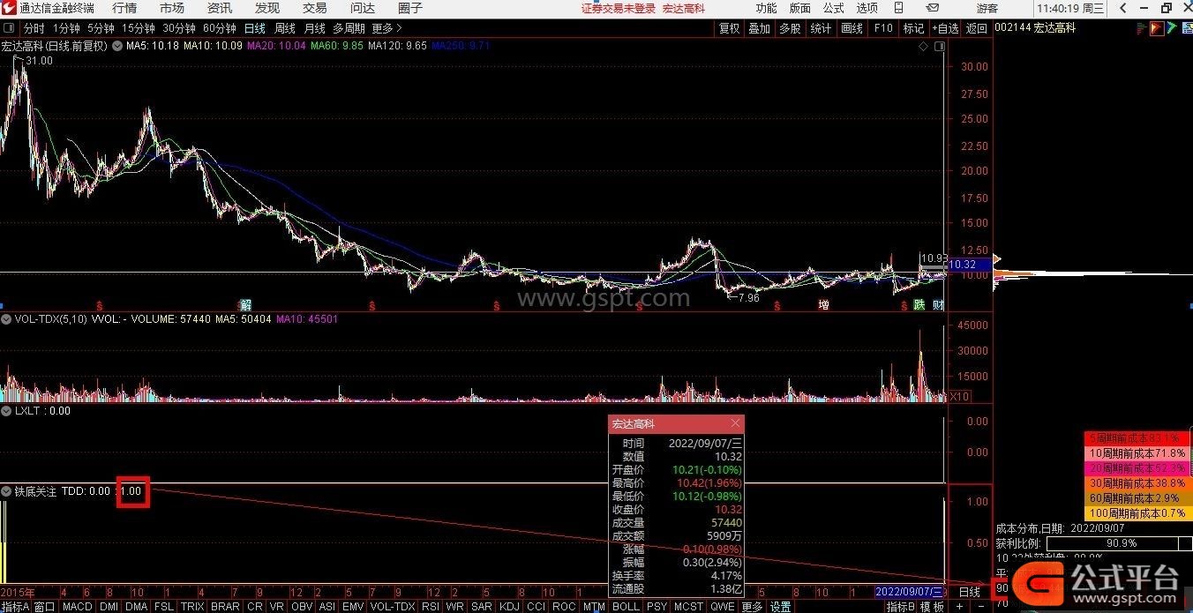Click the 标记 mark button
Image resolution: width=1193 pixels, height=613 pixels.
(x=913, y=28)
